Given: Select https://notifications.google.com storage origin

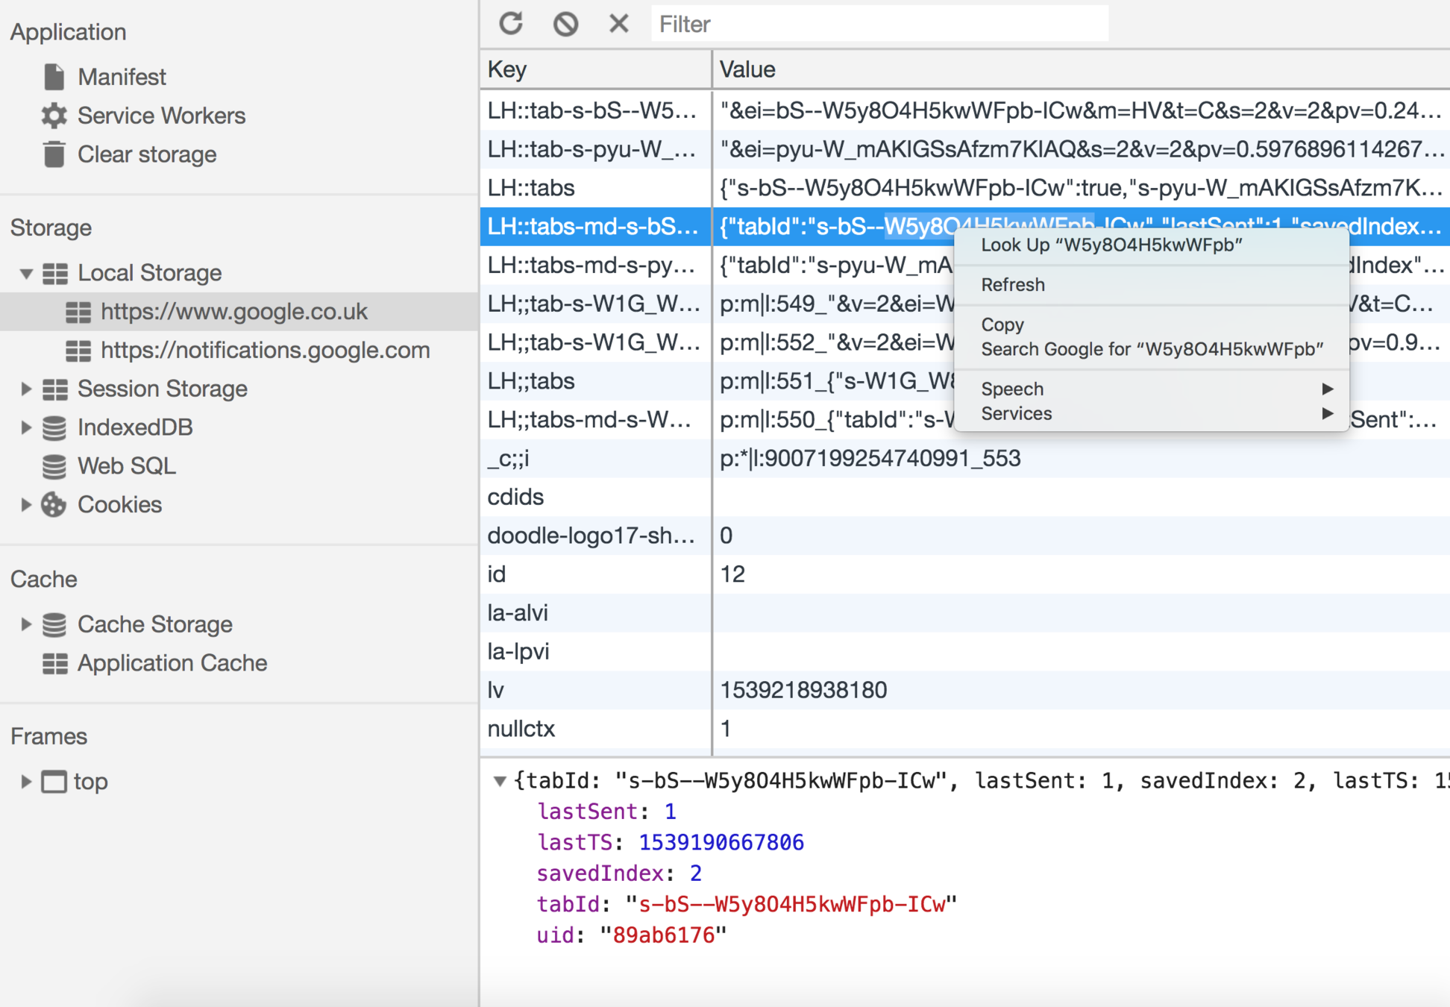Looking at the screenshot, I should coord(265,350).
